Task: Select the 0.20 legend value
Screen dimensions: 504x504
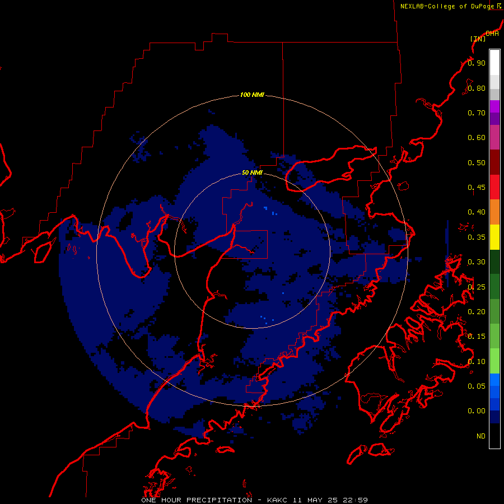Action: (477, 312)
